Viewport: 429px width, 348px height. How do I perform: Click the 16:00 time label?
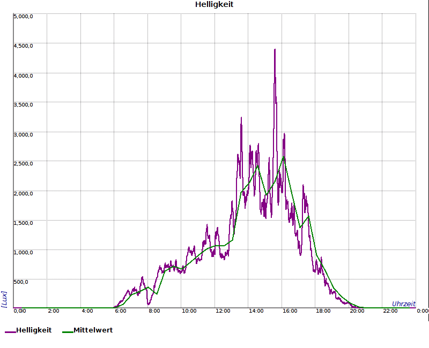pos(290,311)
